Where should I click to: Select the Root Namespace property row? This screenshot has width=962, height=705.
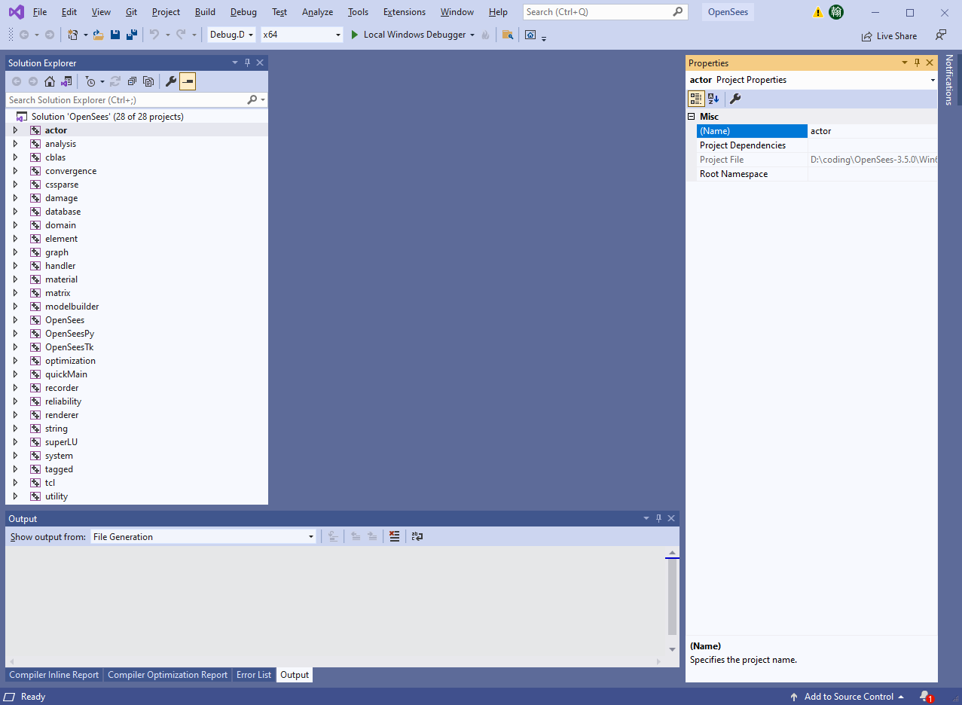click(x=817, y=174)
